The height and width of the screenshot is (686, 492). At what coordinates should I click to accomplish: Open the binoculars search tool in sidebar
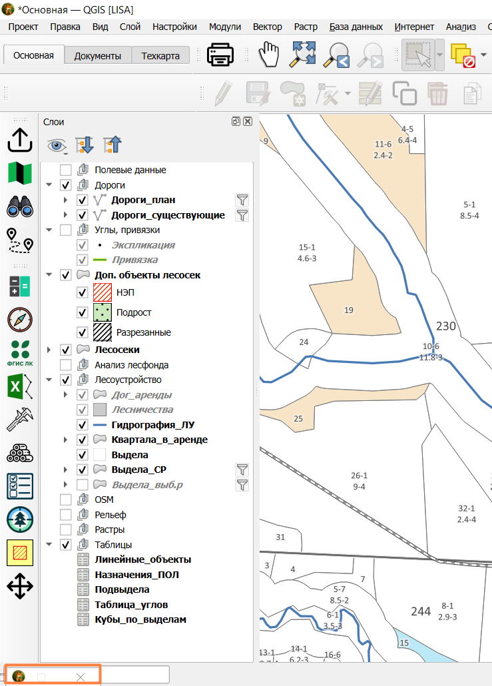20,206
